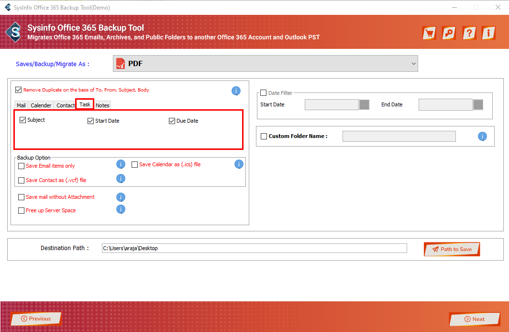Screen dimensions: 509x332
Task: Click the Custom Folder Name text field
Action: [399, 136]
